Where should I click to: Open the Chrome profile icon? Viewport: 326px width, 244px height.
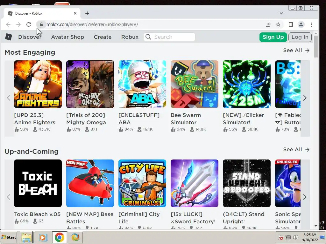301,24
